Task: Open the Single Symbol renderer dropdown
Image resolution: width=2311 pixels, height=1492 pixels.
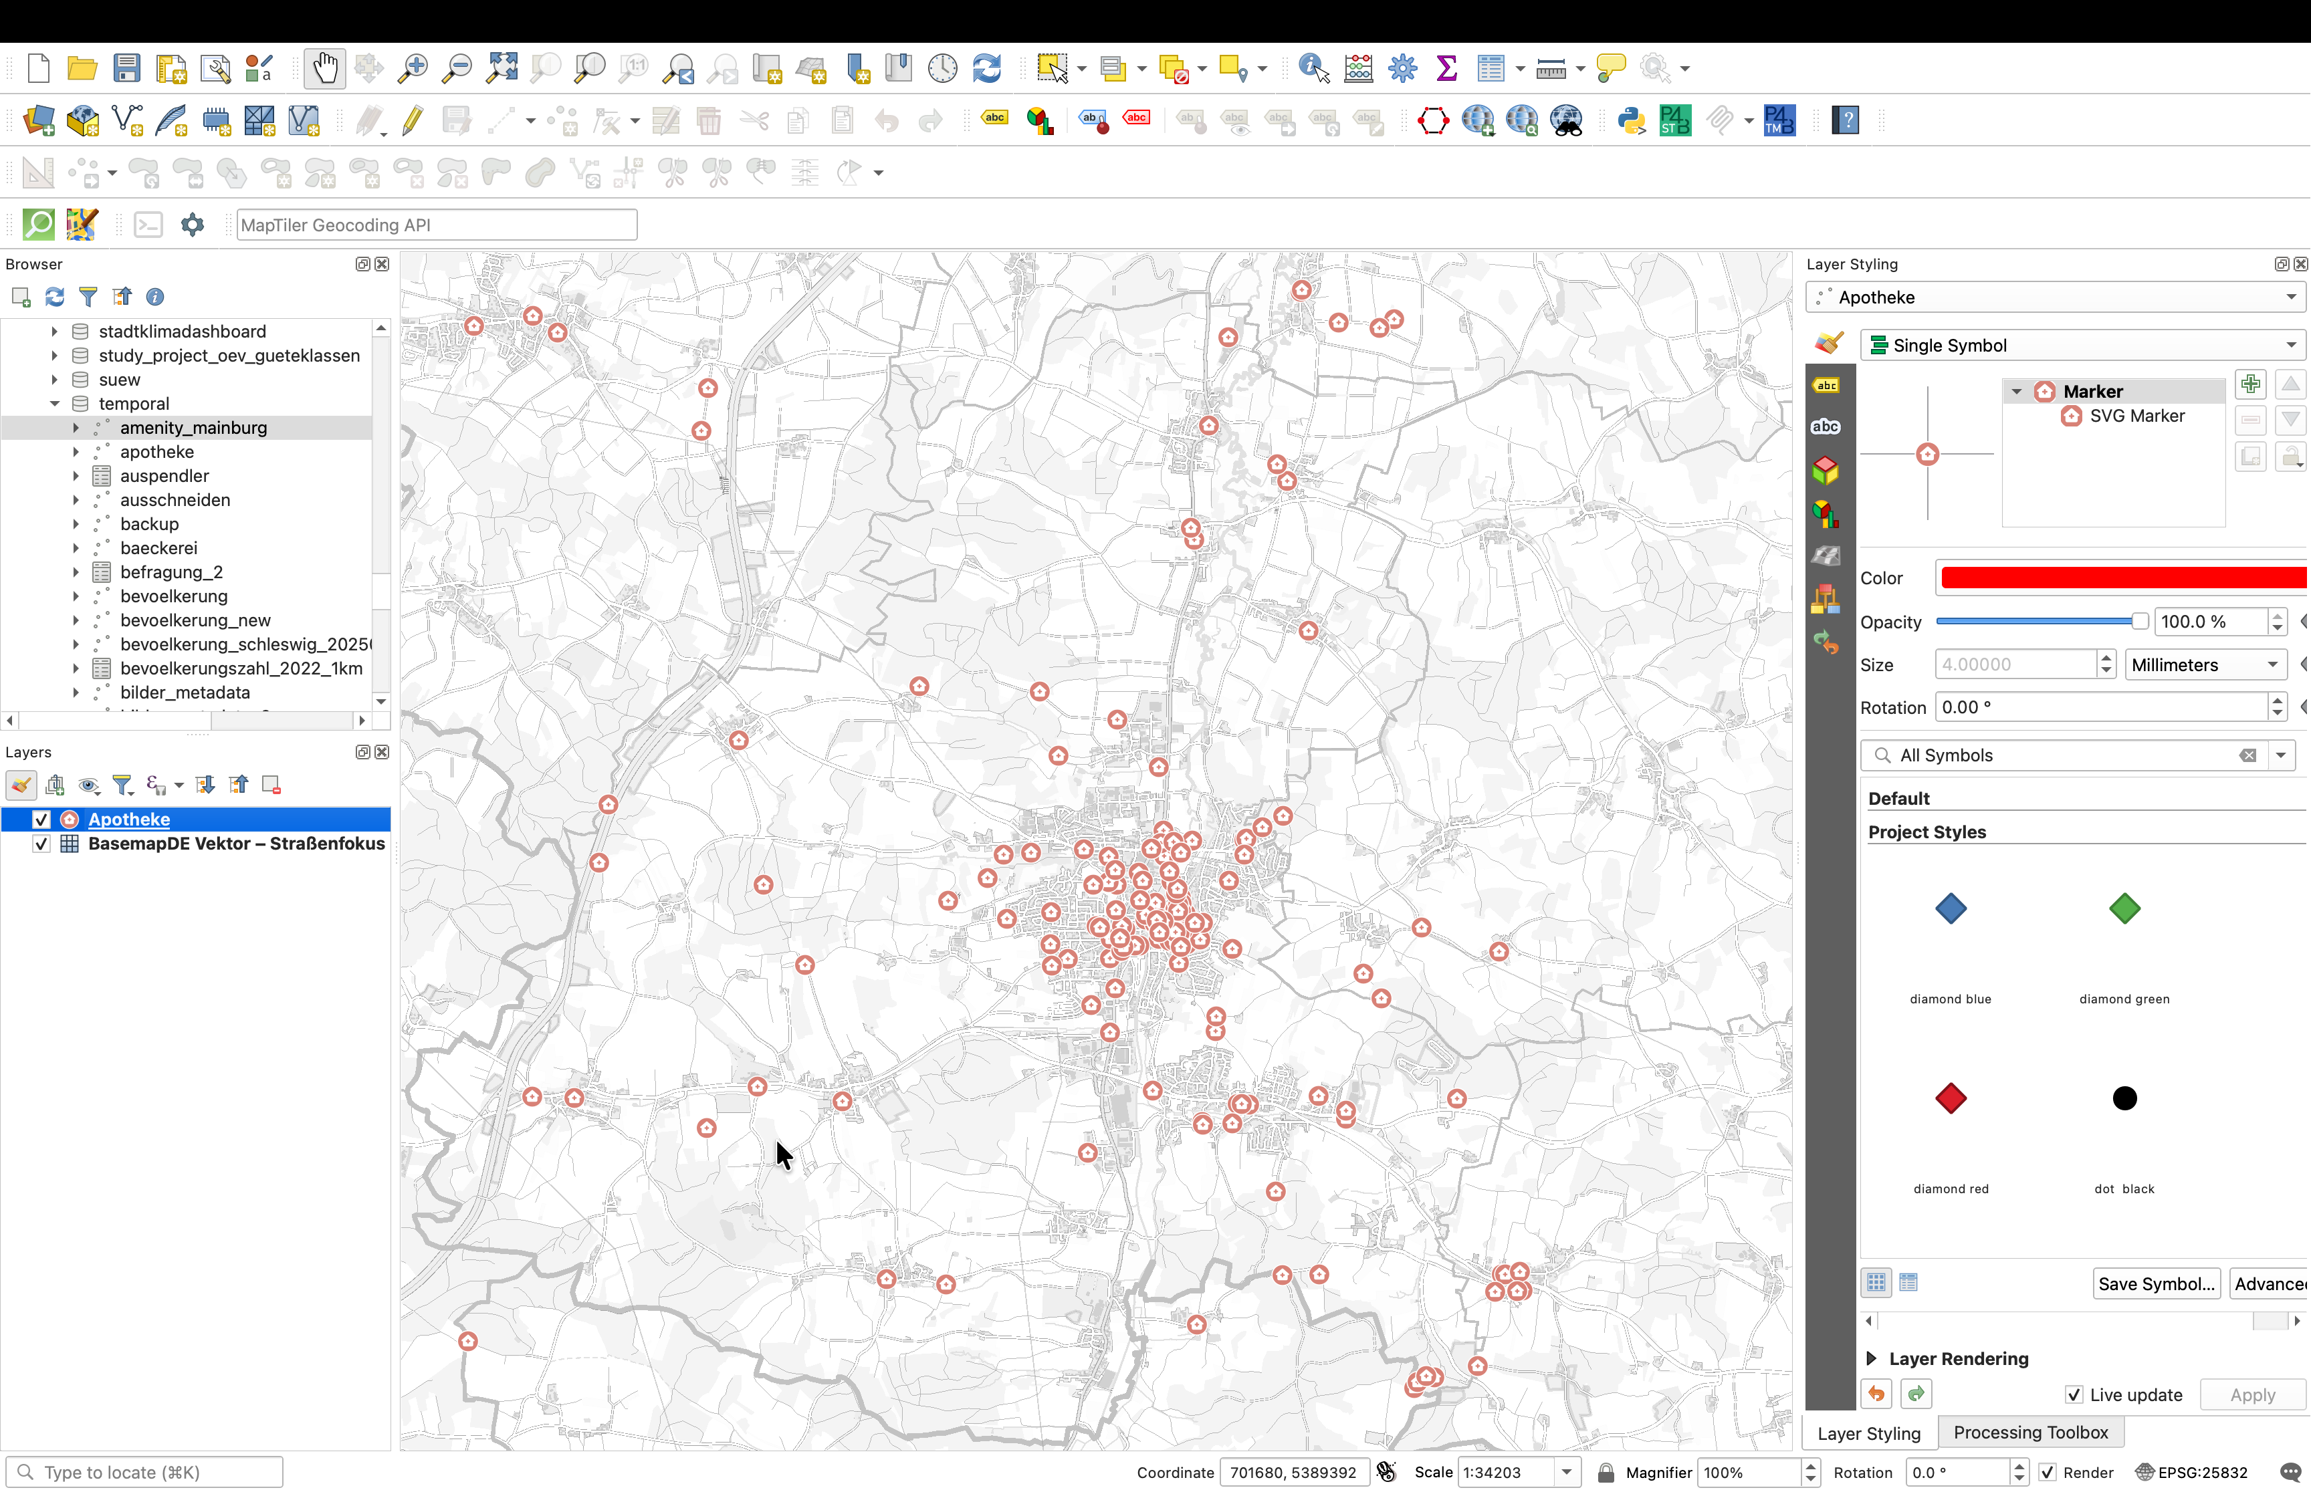Action: tap(2082, 346)
